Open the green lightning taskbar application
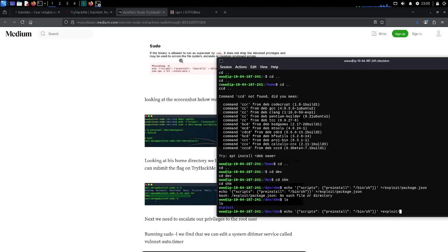This screenshot has height=252, width=448. click(84, 3)
